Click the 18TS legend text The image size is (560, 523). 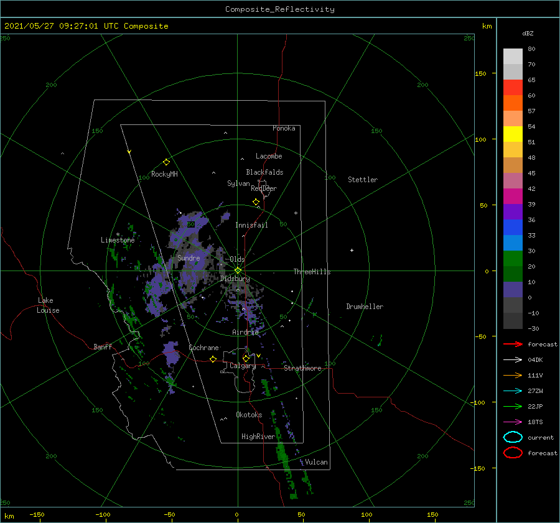point(535,422)
